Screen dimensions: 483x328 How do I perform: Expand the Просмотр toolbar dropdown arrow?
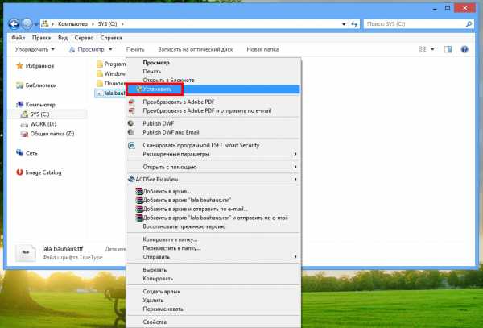point(110,49)
